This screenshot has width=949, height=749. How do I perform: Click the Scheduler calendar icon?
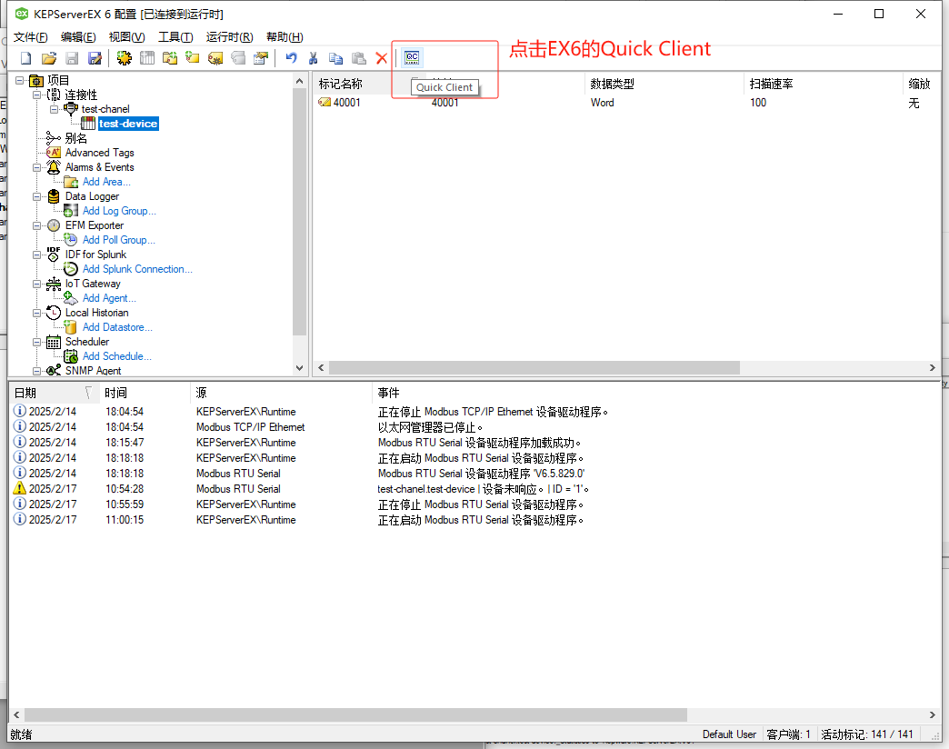(x=54, y=342)
